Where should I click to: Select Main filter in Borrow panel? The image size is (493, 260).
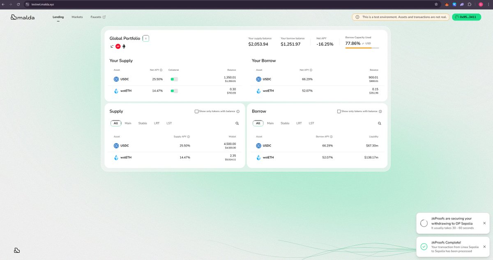click(270, 123)
